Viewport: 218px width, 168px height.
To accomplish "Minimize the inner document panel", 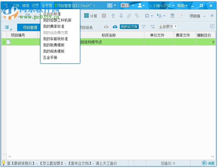I will pos(204,16).
